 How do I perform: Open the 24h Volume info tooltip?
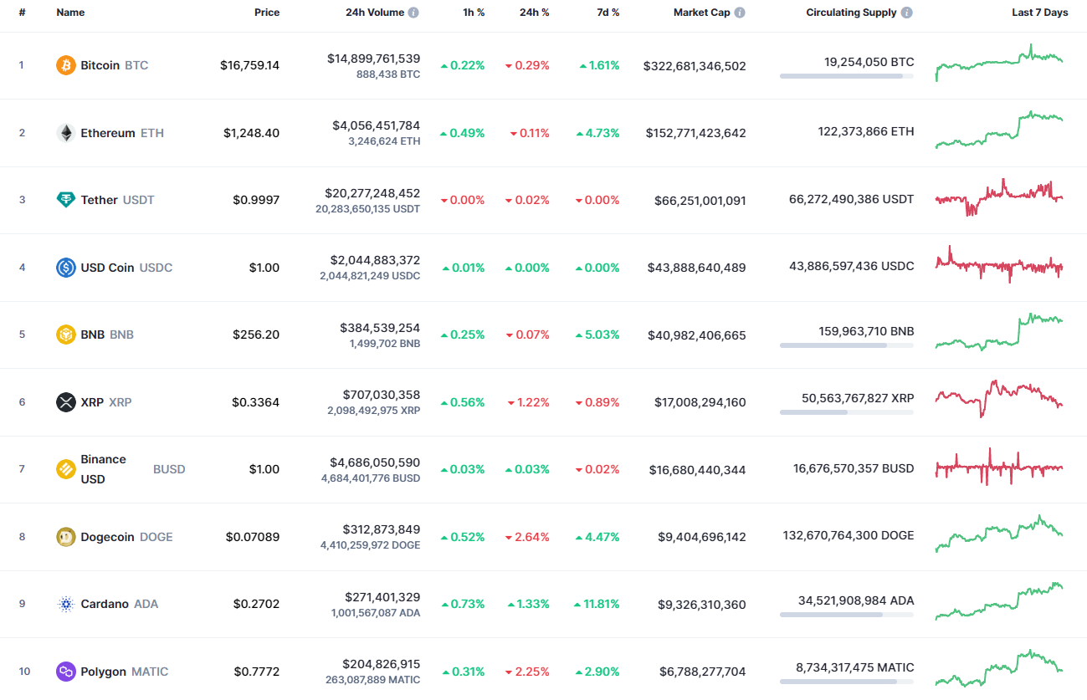point(413,13)
